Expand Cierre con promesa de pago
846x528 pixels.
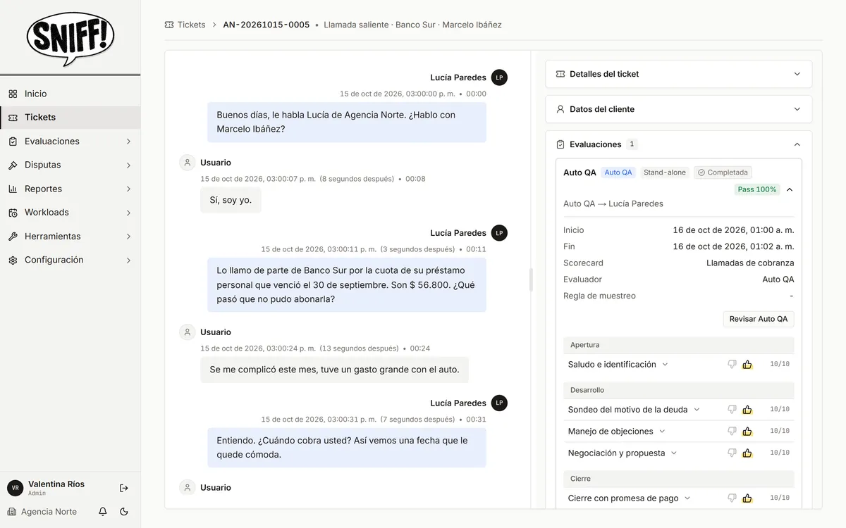pyautogui.click(x=687, y=498)
